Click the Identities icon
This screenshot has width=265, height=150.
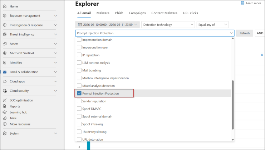point(5,62)
